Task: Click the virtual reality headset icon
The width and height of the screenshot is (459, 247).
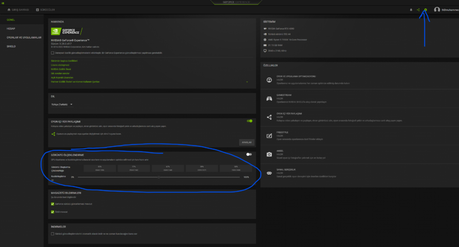Action: coord(269,173)
